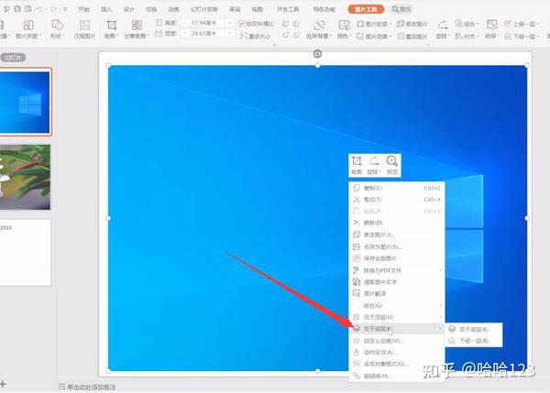This screenshot has width=550, height=393.
Task: Select Move Down One Layer in submenu
Action: pos(474,341)
